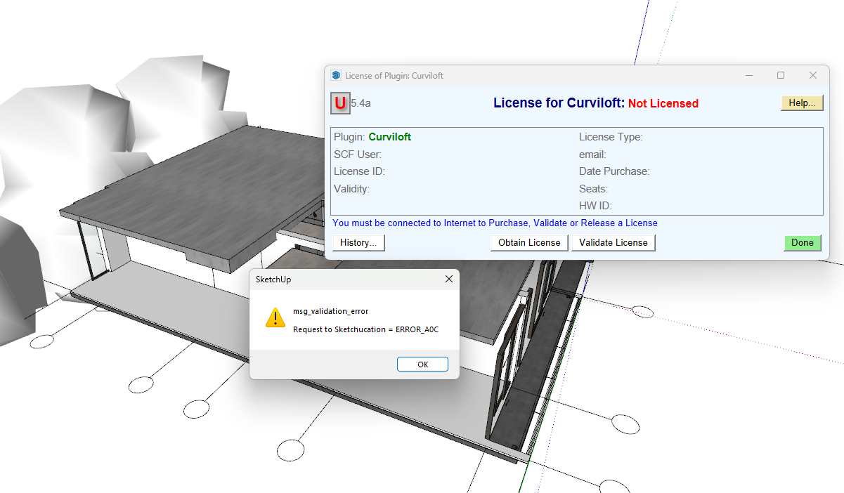
Task: Click the 'Validity:' label
Action: (x=351, y=189)
